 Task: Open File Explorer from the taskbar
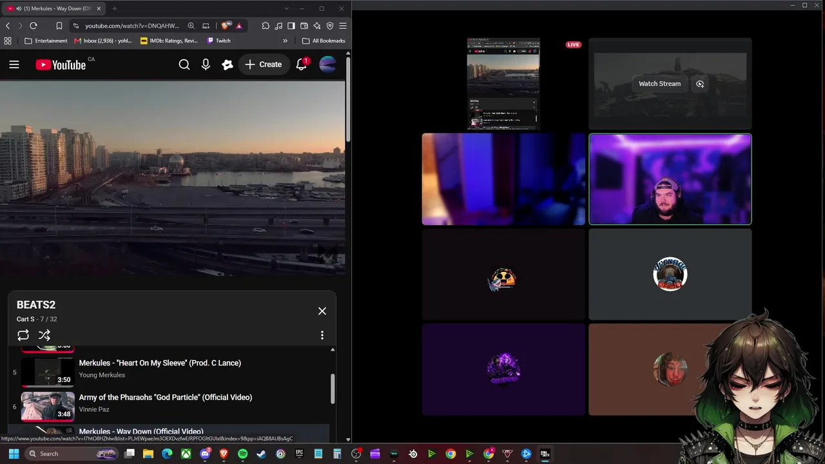point(148,454)
